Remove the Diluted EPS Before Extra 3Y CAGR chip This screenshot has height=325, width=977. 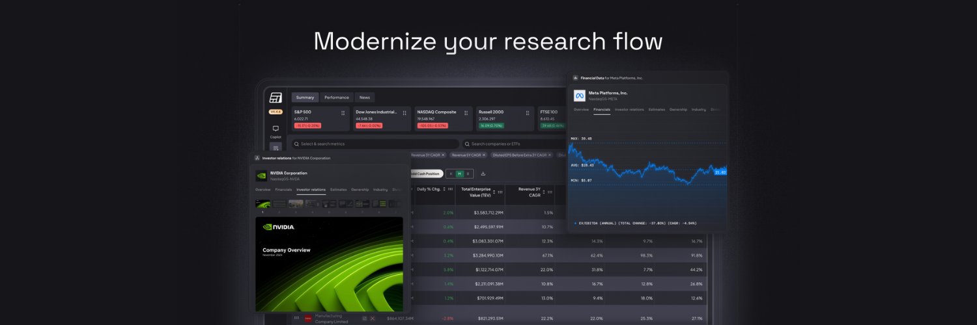(x=550, y=155)
